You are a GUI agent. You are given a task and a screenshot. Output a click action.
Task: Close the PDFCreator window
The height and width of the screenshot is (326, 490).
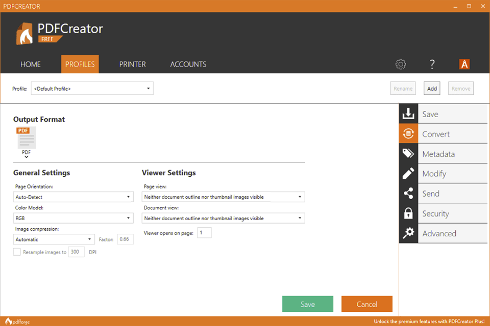tap(482, 6)
